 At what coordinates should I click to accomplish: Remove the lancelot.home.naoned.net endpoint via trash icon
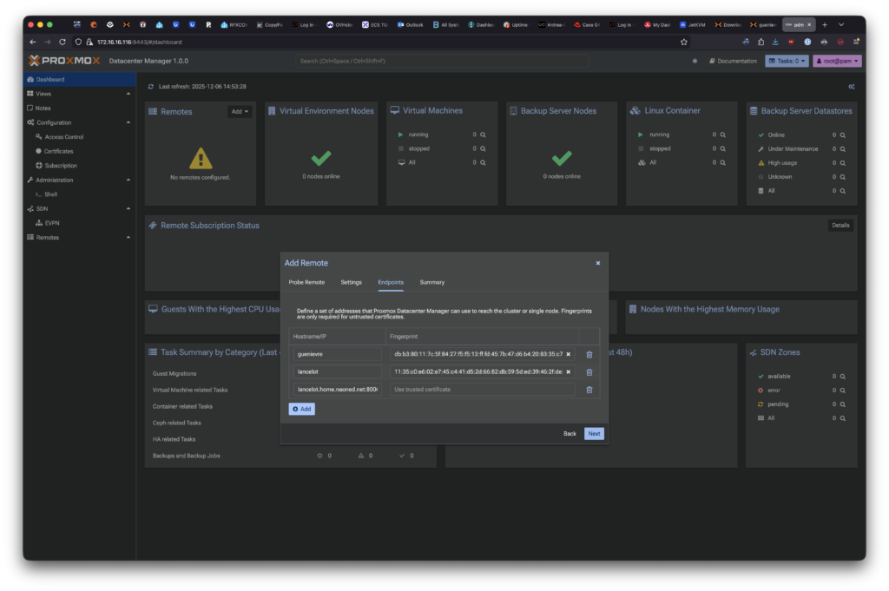point(589,390)
